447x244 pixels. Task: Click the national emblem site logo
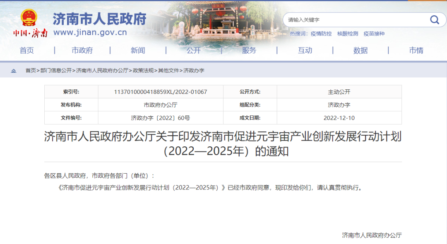click(x=28, y=17)
